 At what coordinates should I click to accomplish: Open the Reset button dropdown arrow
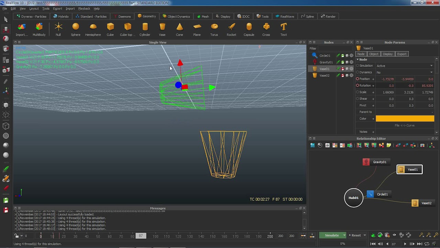[x=365, y=235]
